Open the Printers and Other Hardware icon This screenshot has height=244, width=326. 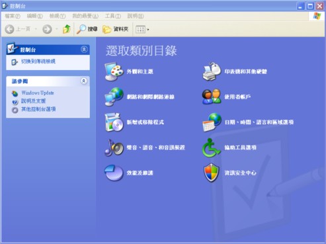[x=212, y=71]
